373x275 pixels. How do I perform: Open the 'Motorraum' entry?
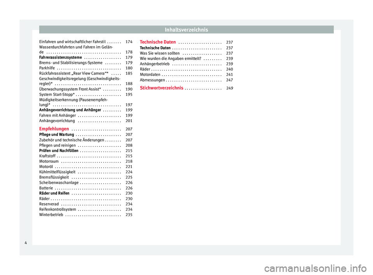(85, 161)
